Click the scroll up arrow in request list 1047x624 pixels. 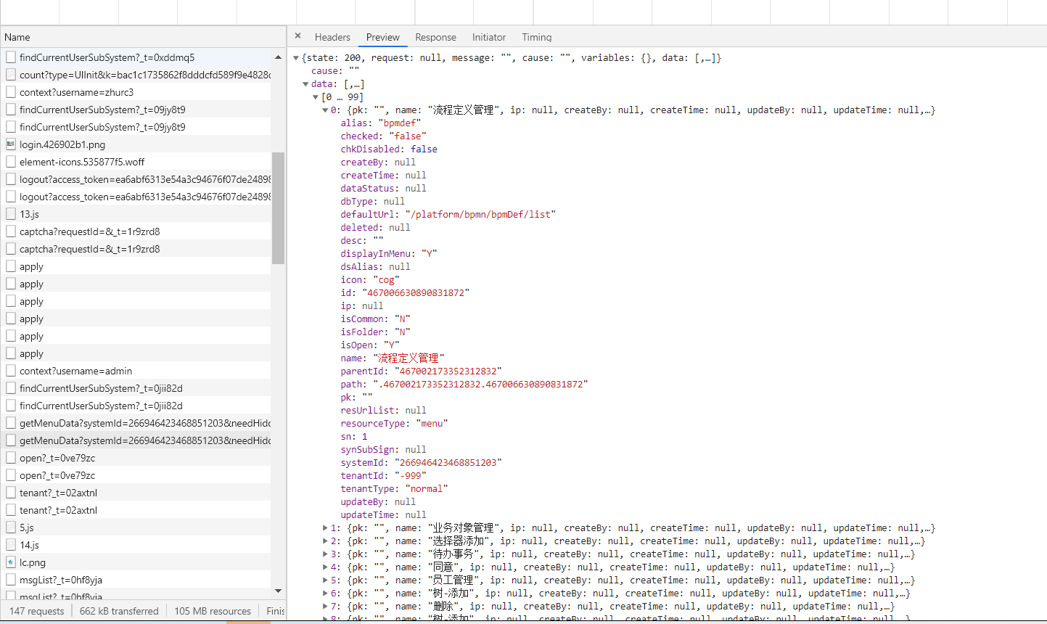[x=278, y=57]
